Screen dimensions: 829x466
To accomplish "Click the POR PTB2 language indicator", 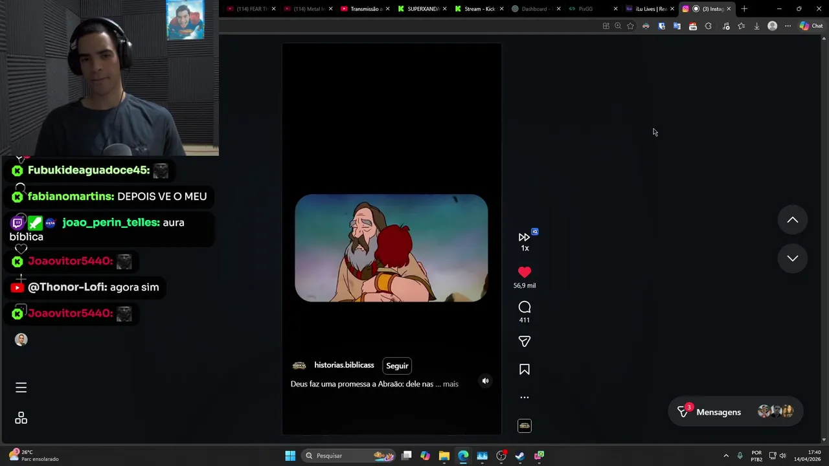I will (756, 456).
